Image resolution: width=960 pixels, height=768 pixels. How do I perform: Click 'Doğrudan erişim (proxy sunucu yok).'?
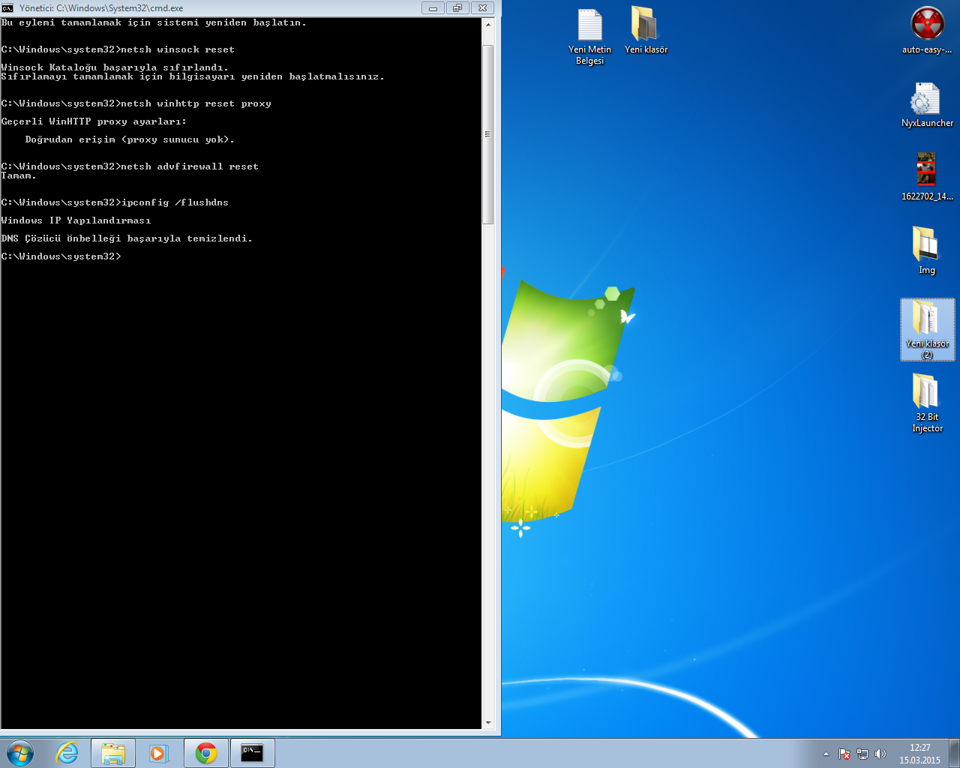130,139
